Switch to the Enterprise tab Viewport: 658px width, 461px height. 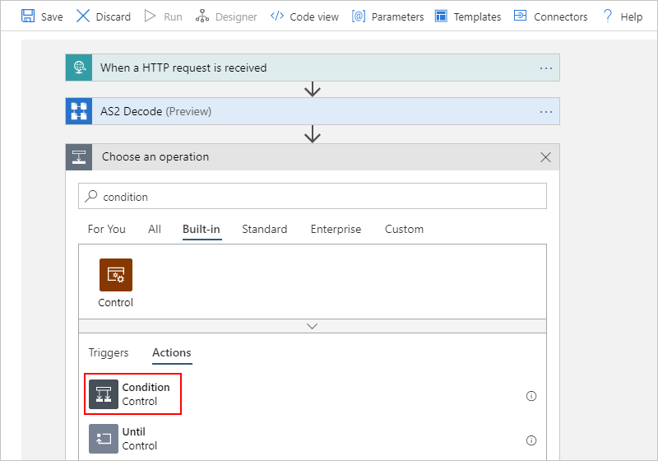336,229
